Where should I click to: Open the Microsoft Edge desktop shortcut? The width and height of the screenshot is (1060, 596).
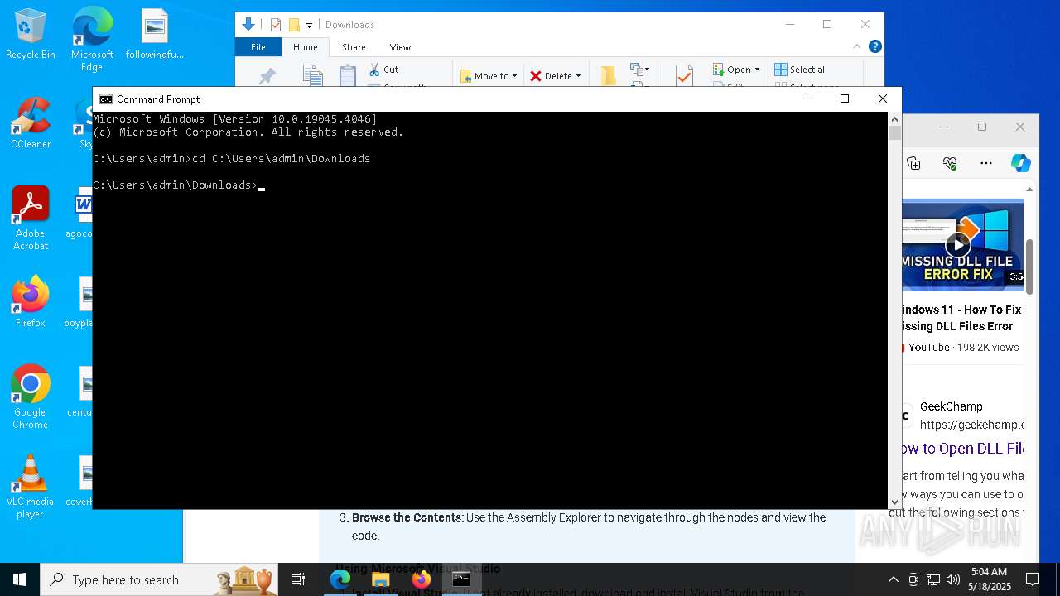[92, 37]
